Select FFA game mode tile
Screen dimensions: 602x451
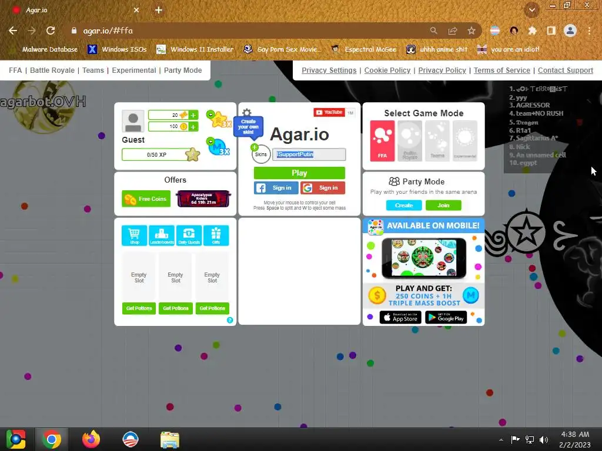tap(382, 141)
